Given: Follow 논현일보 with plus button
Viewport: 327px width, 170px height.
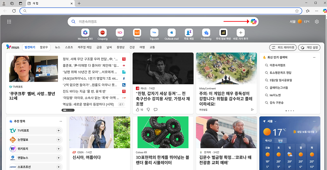Looking at the screenshot, I should (59, 140).
